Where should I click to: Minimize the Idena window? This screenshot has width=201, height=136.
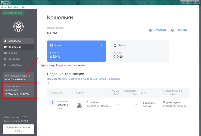click(183, 2)
